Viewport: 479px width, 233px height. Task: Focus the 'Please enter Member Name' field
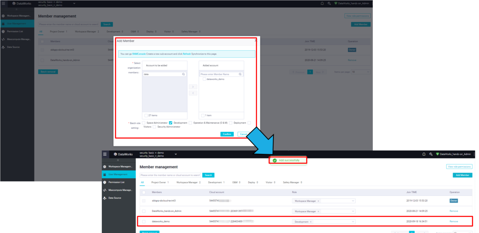click(221, 74)
